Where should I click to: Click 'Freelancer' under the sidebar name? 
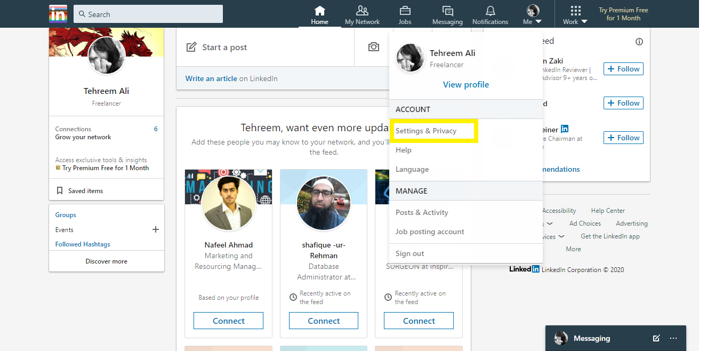[x=107, y=103]
